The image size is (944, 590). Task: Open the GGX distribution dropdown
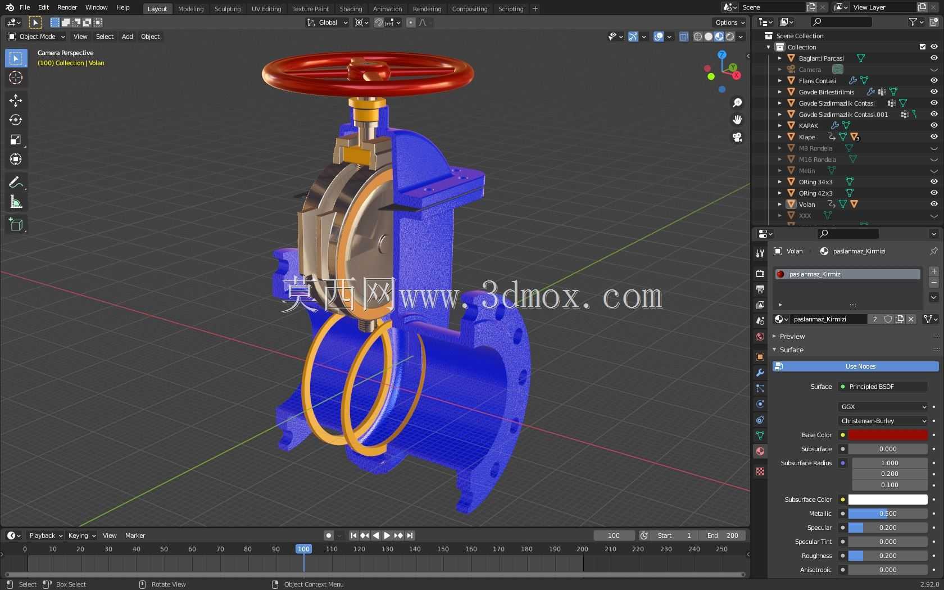coord(883,407)
